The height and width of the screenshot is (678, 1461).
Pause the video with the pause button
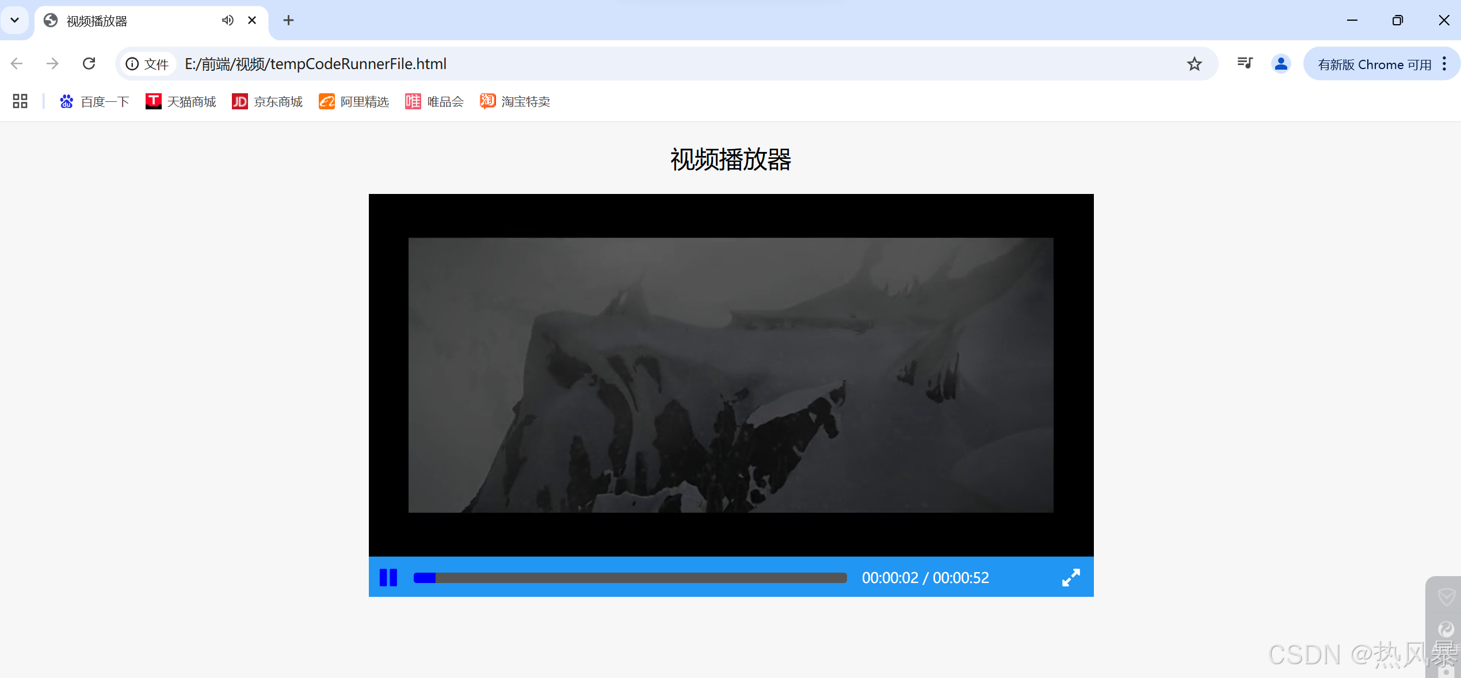click(x=388, y=577)
